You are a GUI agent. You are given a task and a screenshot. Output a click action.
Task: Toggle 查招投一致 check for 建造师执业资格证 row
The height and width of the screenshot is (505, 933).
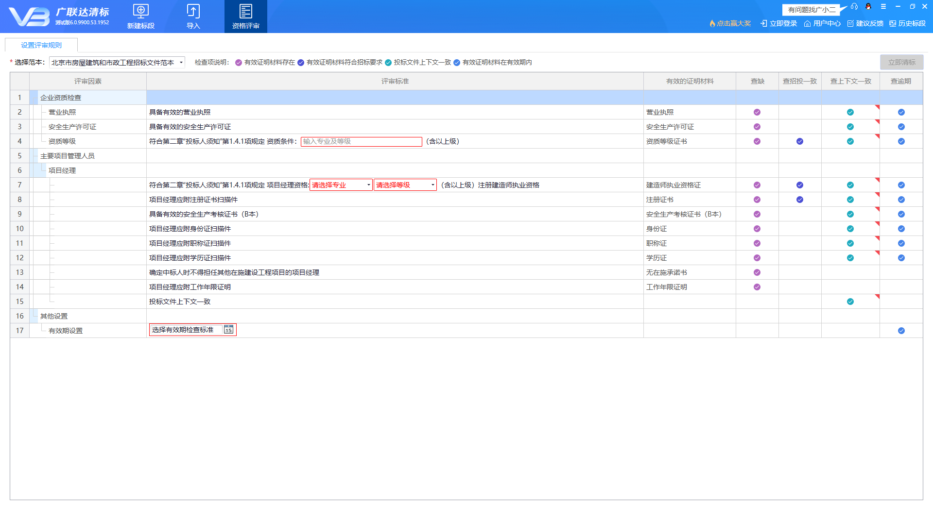tap(800, 185)
